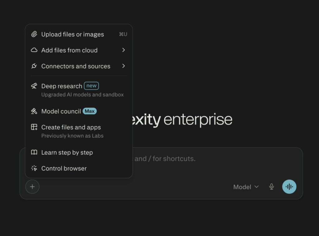This screenshot has height=236, width=319.
Task: Click the cloud icon in the menu
Action: (x=34, y=50)
